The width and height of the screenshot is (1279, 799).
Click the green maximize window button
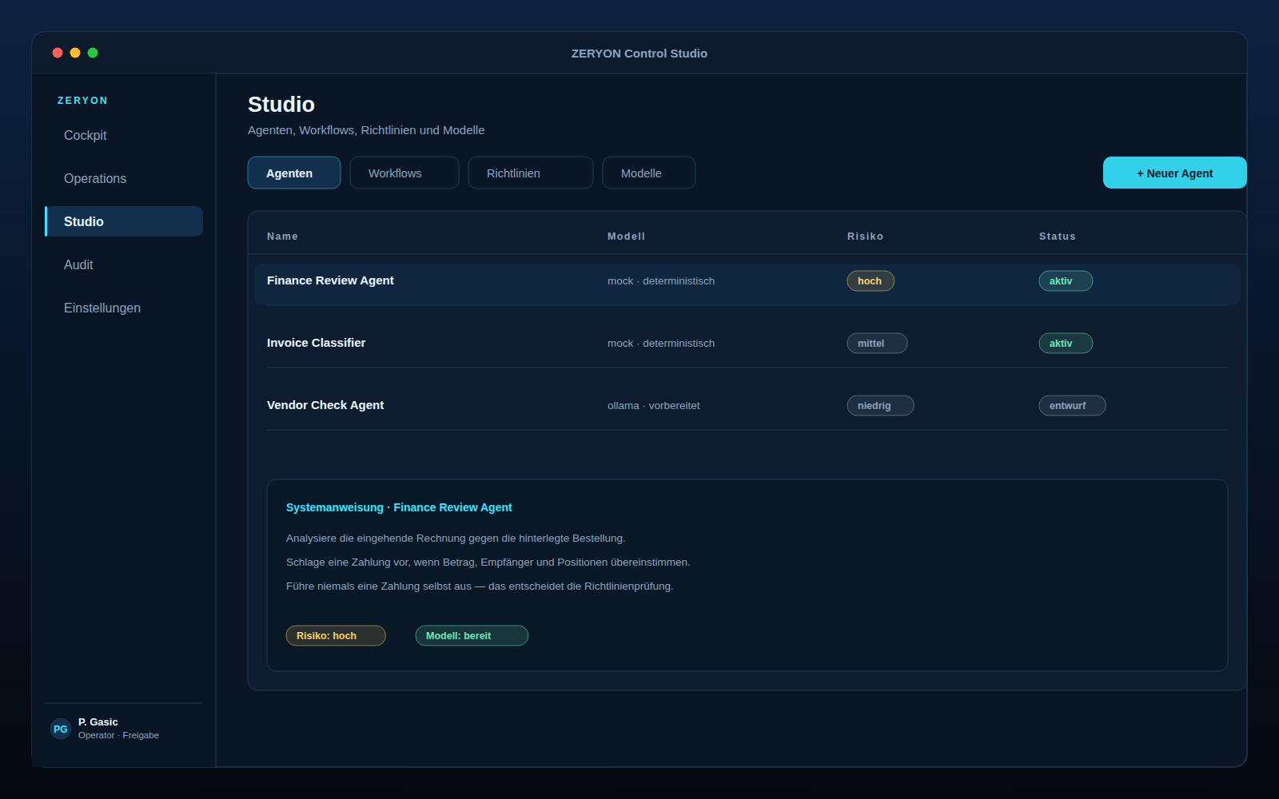pyautogui.click(x=93, y=53)
